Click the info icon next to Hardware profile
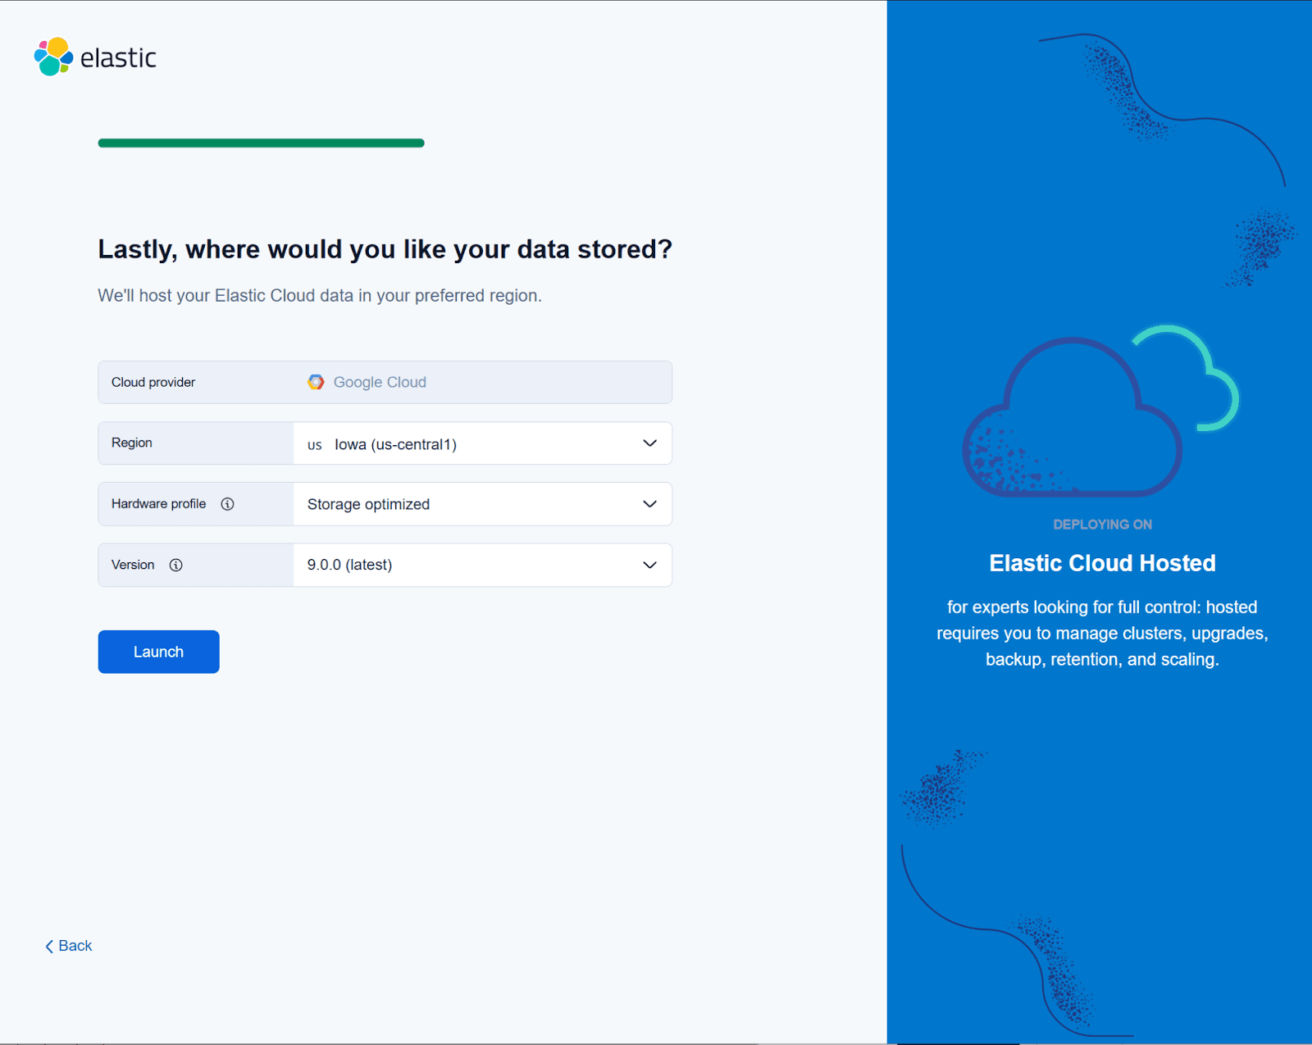The width and height of the screenshot is (1312, 1045). coord(228,504)
